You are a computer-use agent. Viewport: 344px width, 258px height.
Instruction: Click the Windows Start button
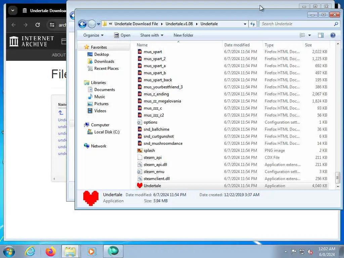(x=9, y=251)
